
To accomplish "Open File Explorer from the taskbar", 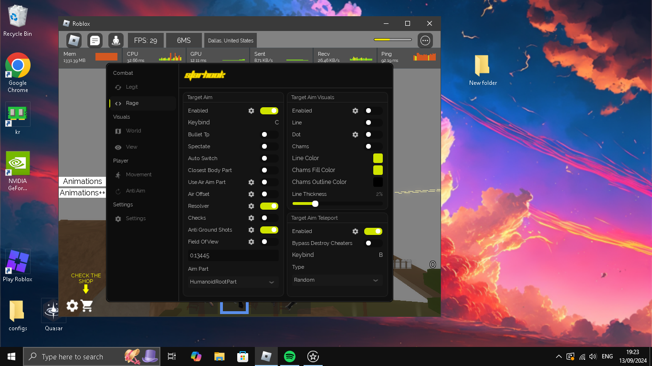I will coord(219,356).
